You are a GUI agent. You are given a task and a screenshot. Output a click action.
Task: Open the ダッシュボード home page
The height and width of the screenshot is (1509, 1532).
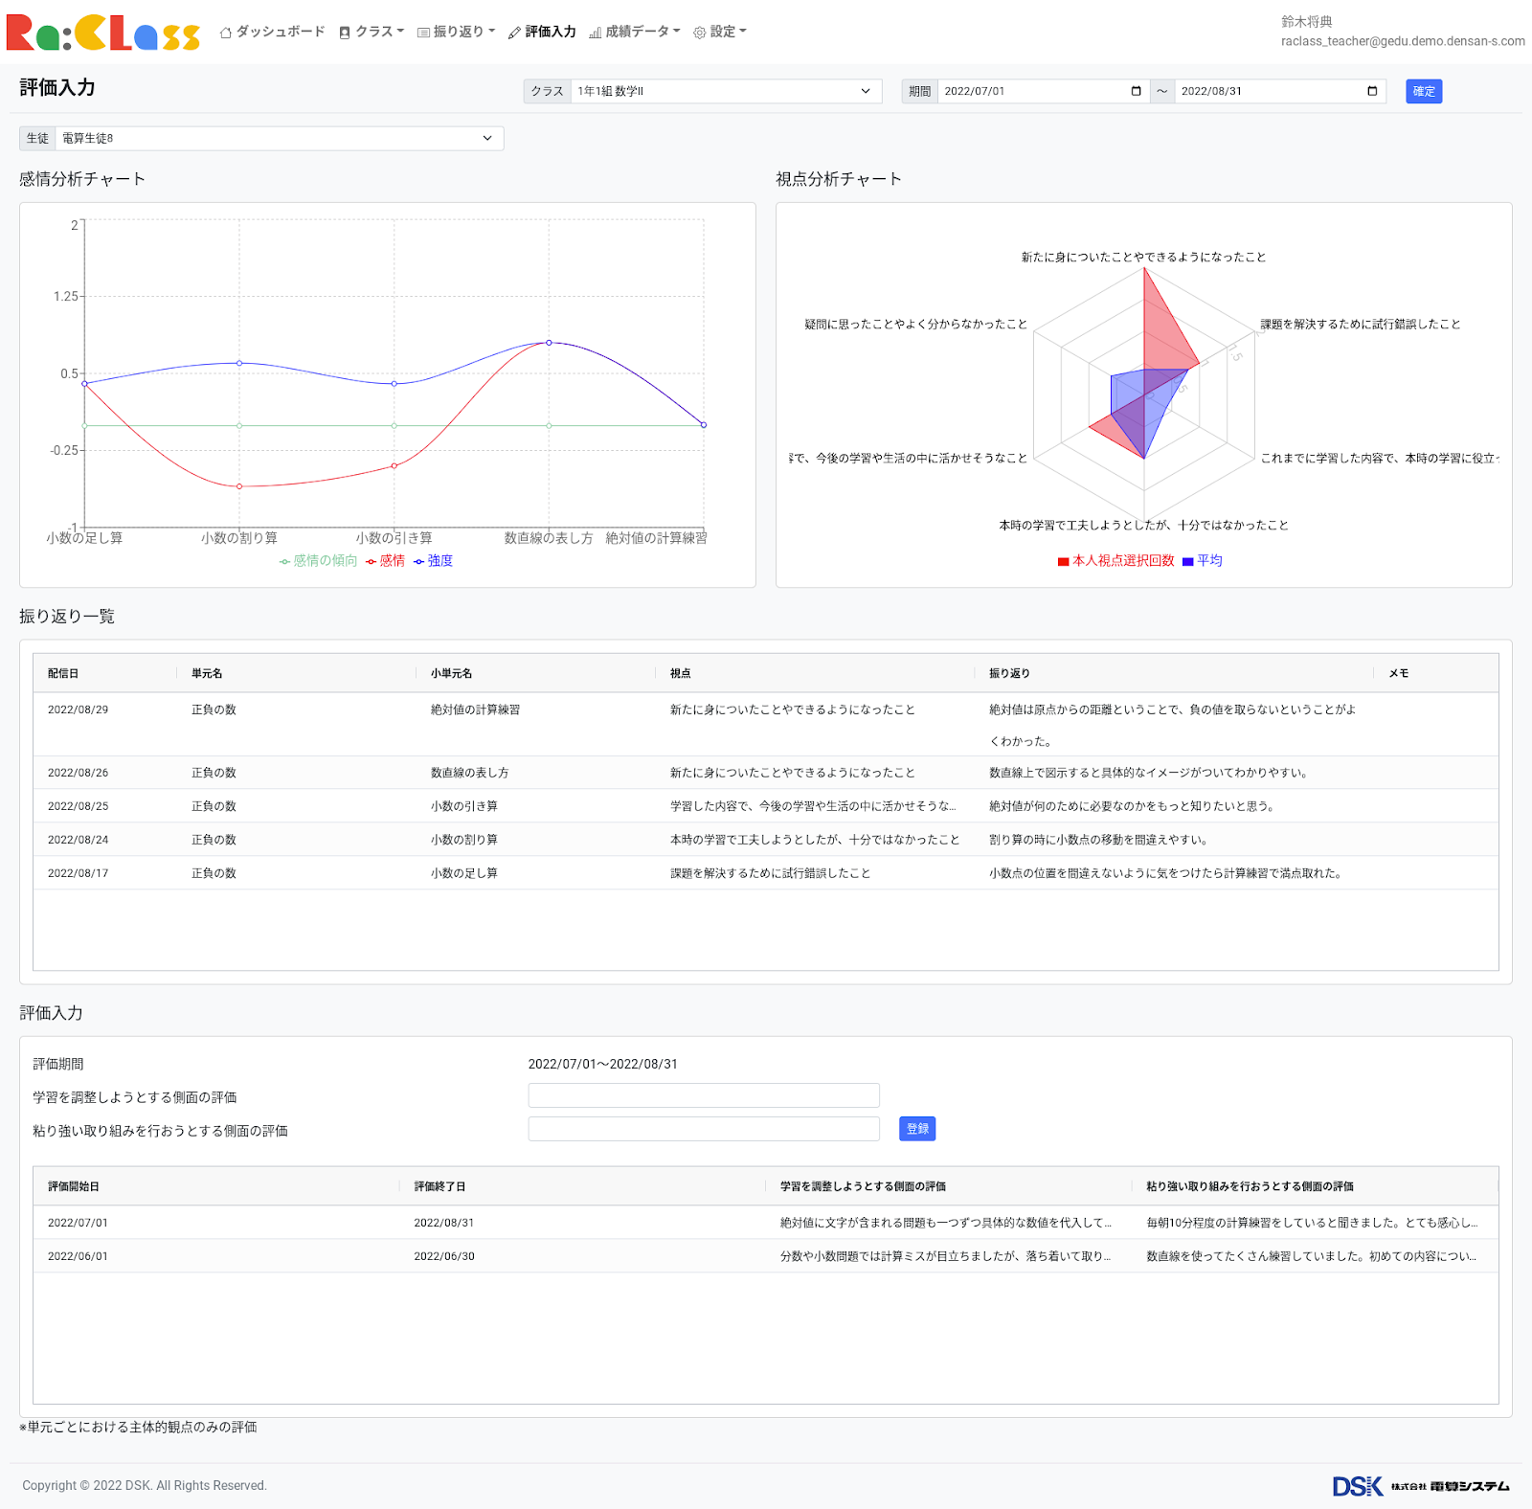pyautogui.click(x=272, y=32)
